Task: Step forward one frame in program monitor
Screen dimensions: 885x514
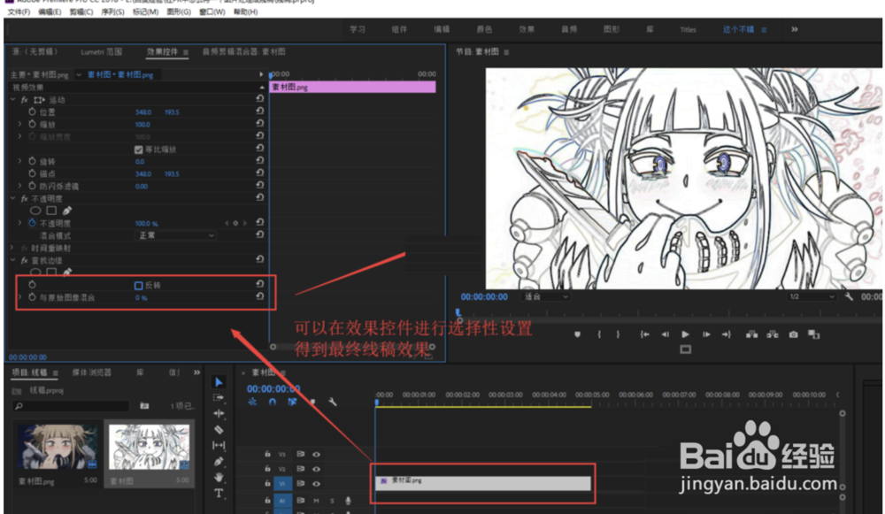Action: [x=706, y=334]
